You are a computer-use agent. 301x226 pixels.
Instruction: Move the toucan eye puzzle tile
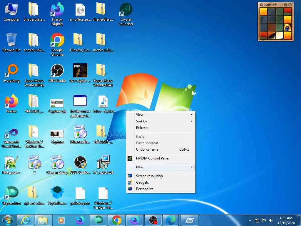pyautogui.click(x=287, y=27)
